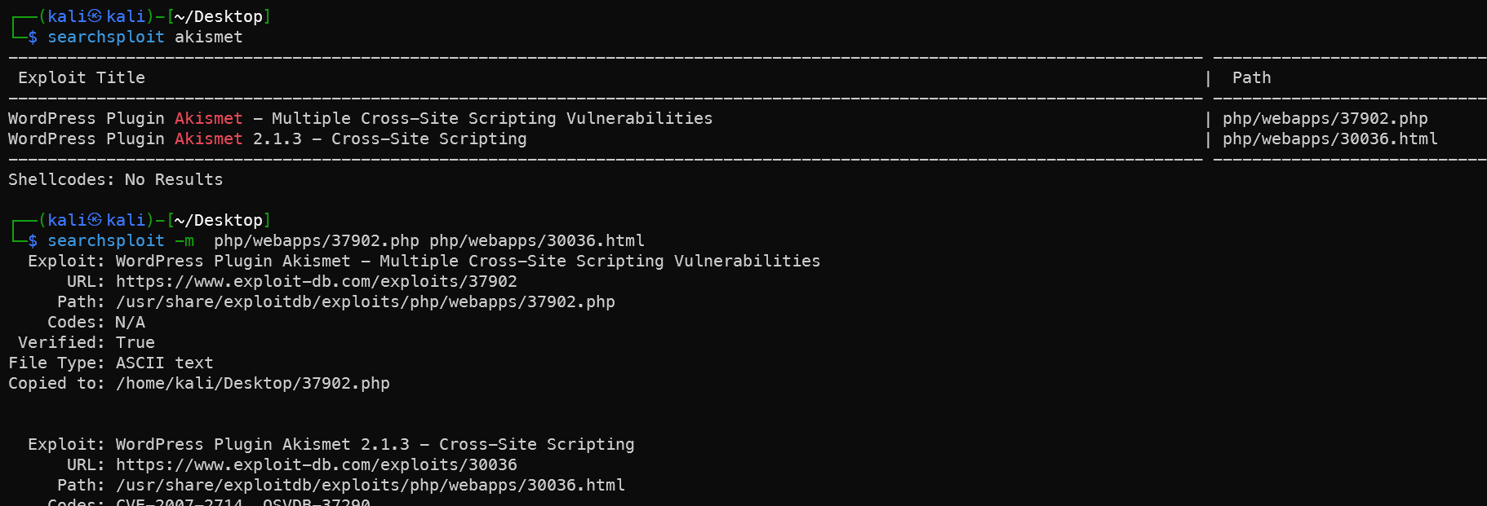The width and height of the screenshot is (1487, 506).
Task: Click the '-m' flag in second command
Action: (x=184, y=240)
